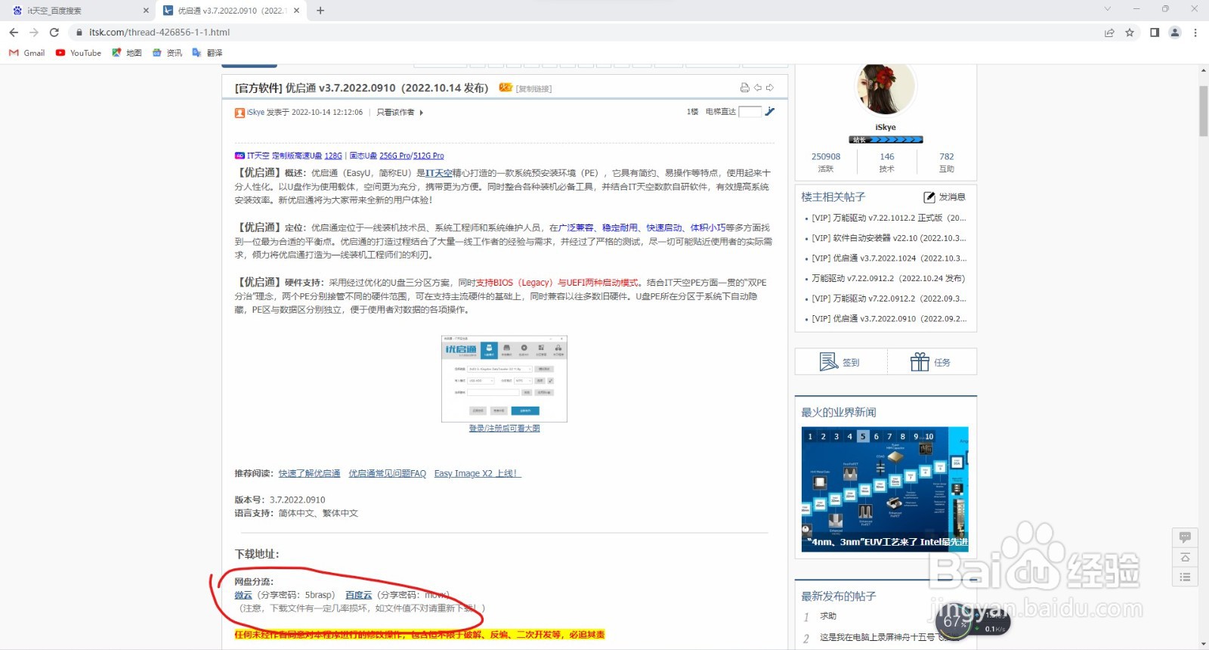The image size is (1209, 650).
Task: Open the 128G U盘 ad link
Action: pos(333,156)
